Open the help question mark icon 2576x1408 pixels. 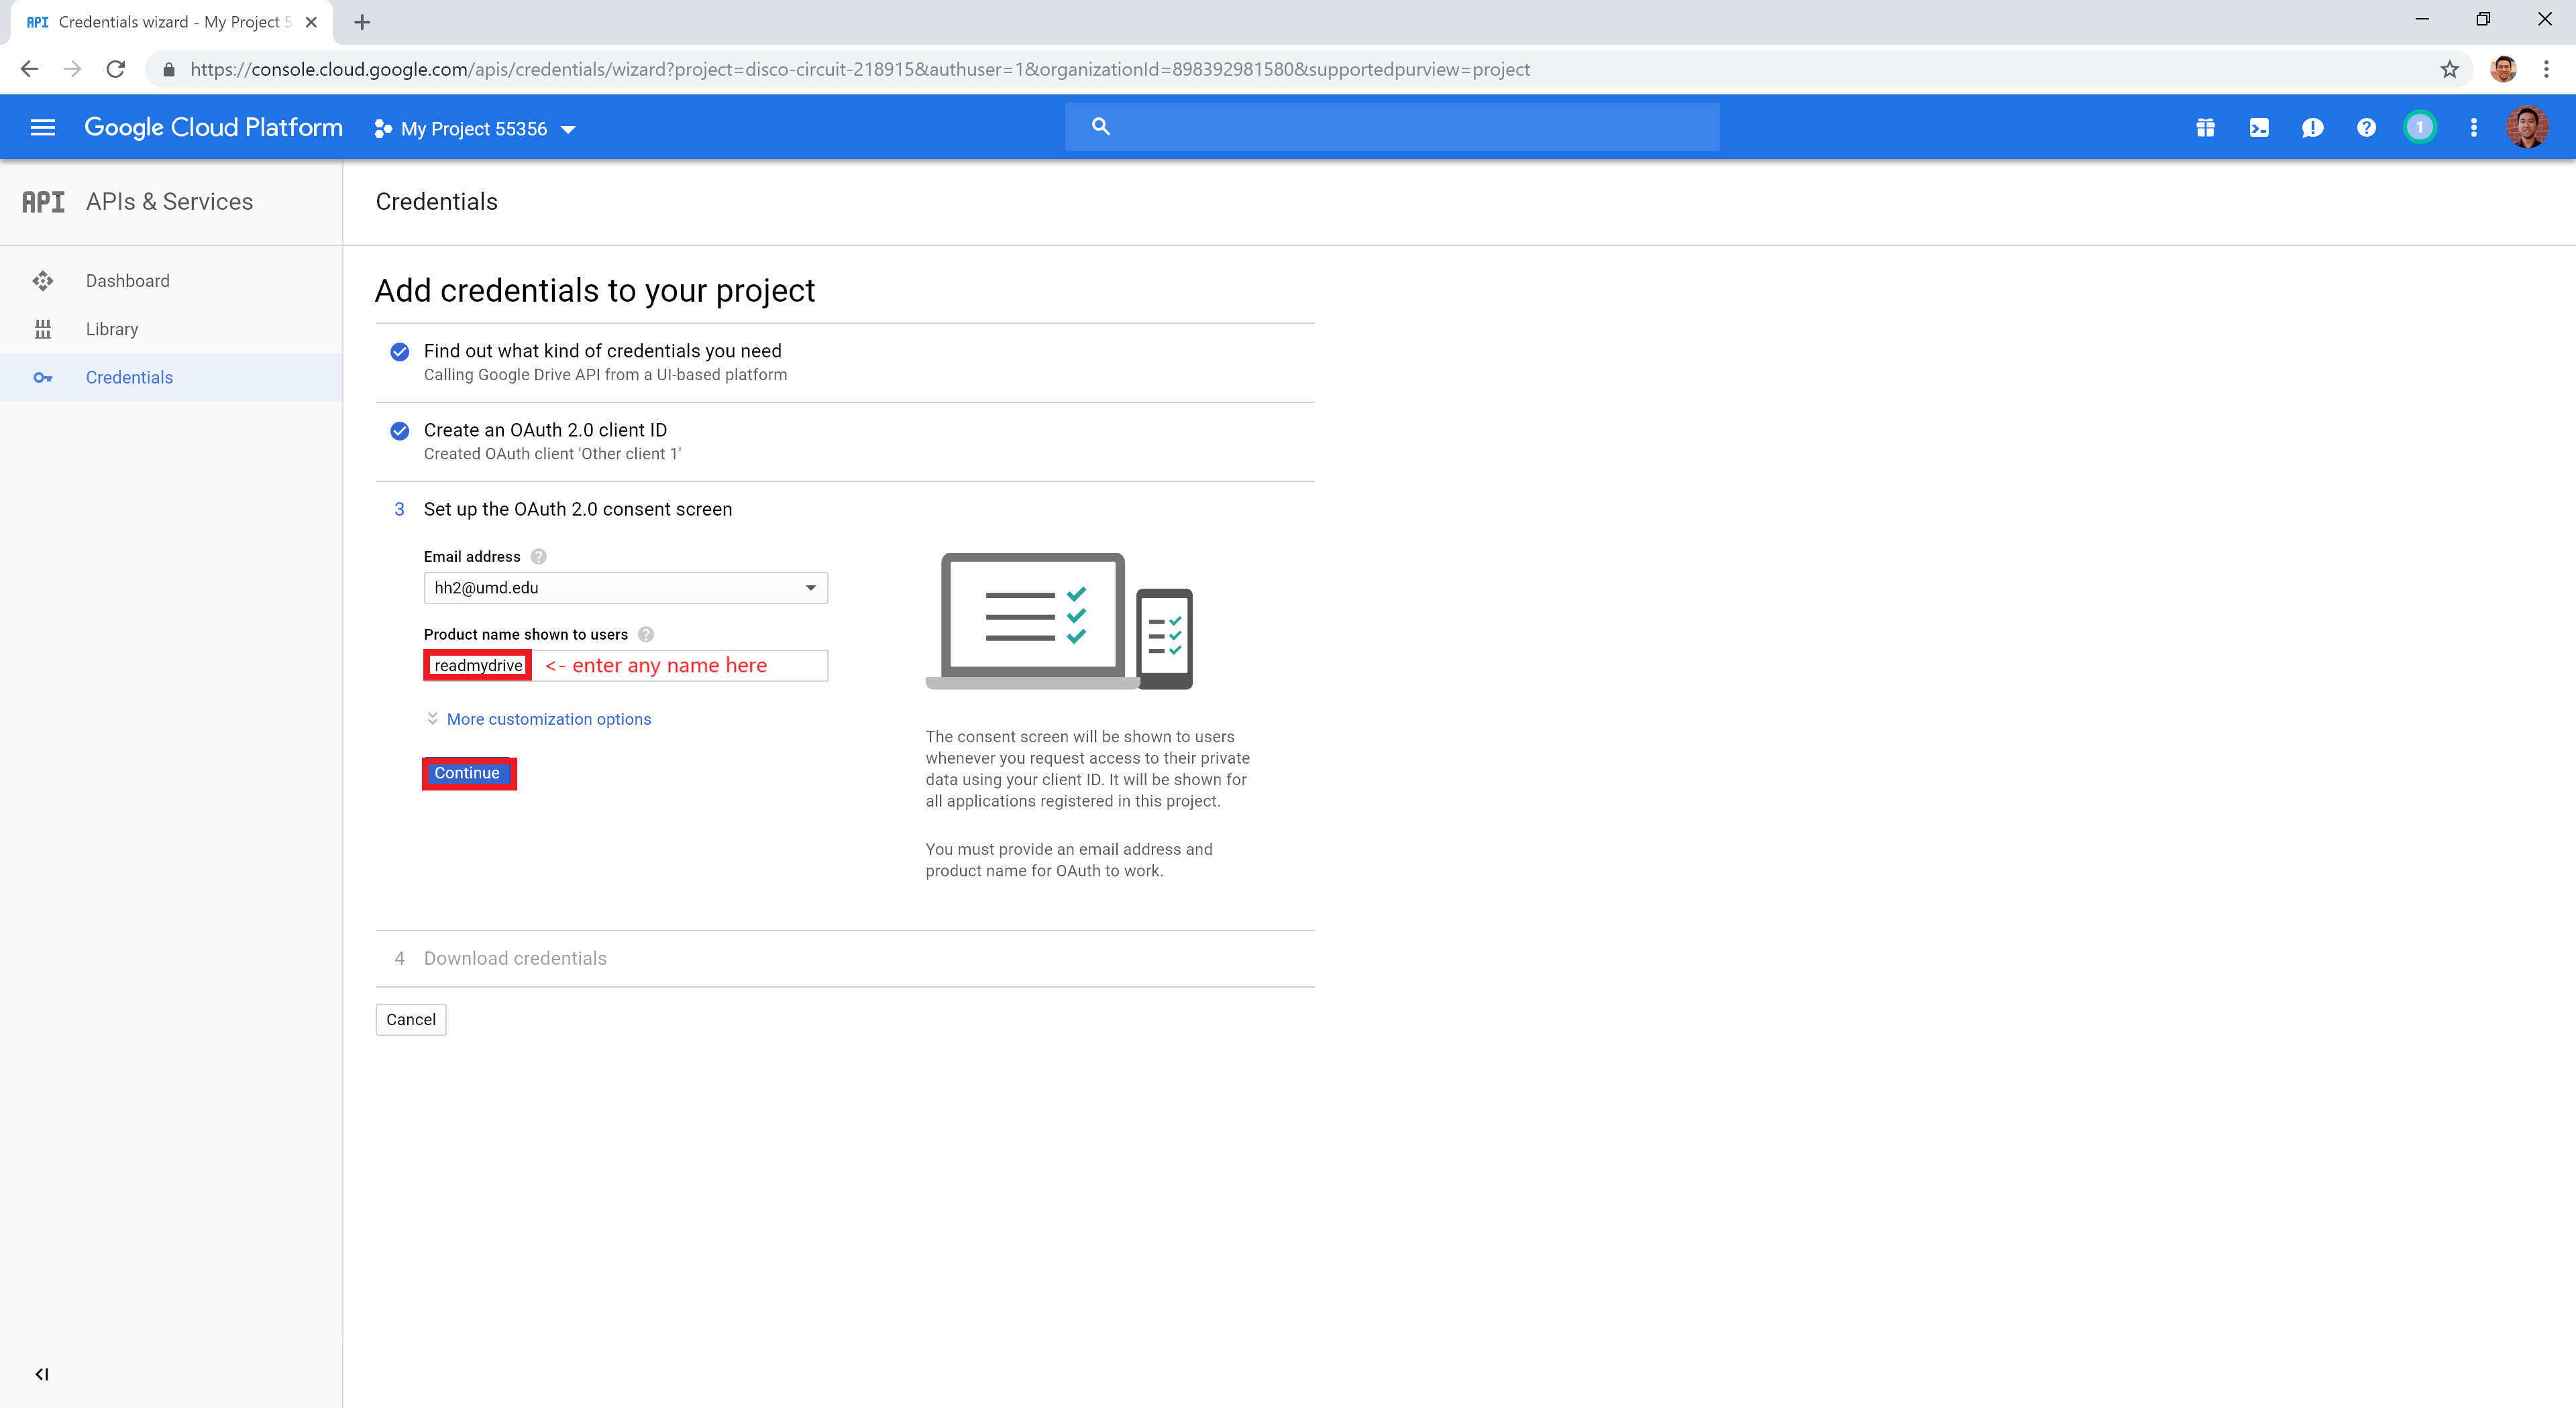point(2366,127)
